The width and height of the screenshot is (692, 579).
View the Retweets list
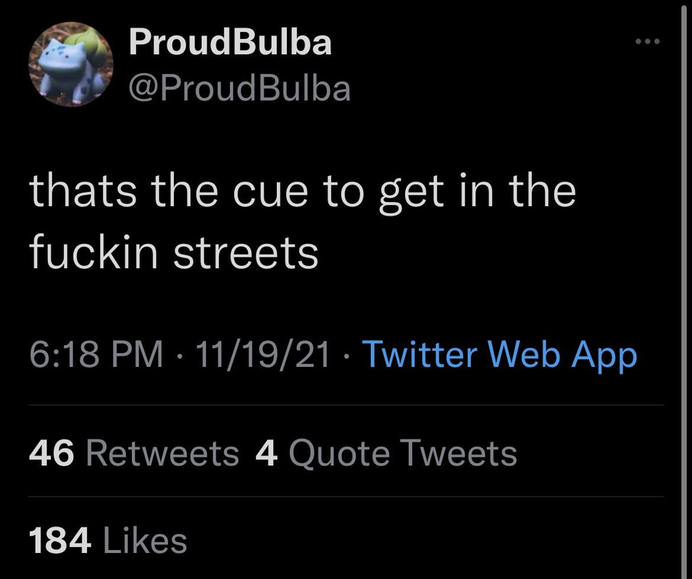[x=162, y=454]
